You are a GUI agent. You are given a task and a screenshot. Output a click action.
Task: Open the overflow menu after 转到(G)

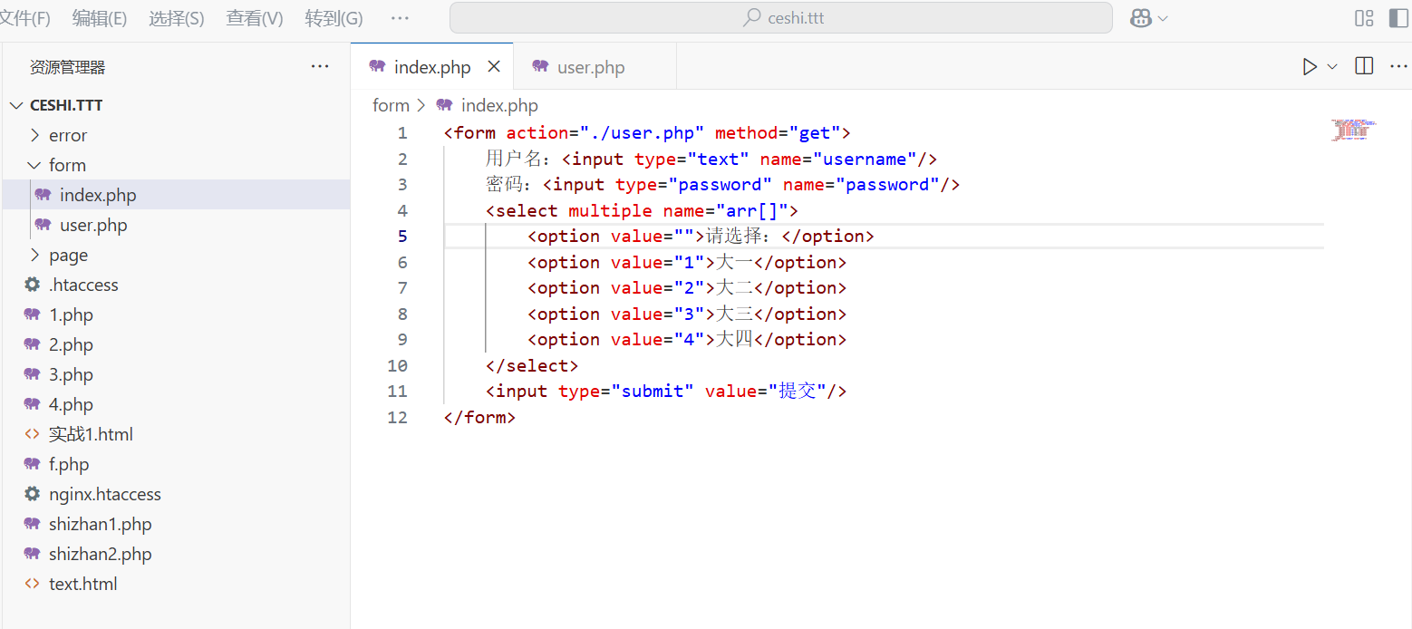pyautogui.click(x=399, y=18)
